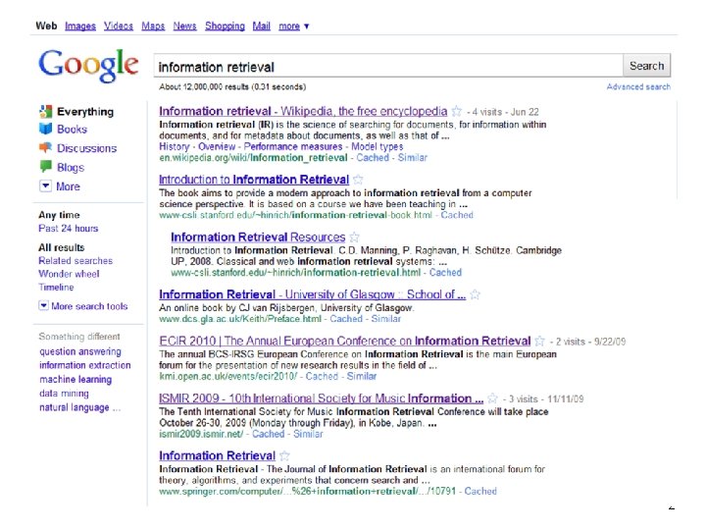Open Cached version of springer.com result

coord(480,491)
